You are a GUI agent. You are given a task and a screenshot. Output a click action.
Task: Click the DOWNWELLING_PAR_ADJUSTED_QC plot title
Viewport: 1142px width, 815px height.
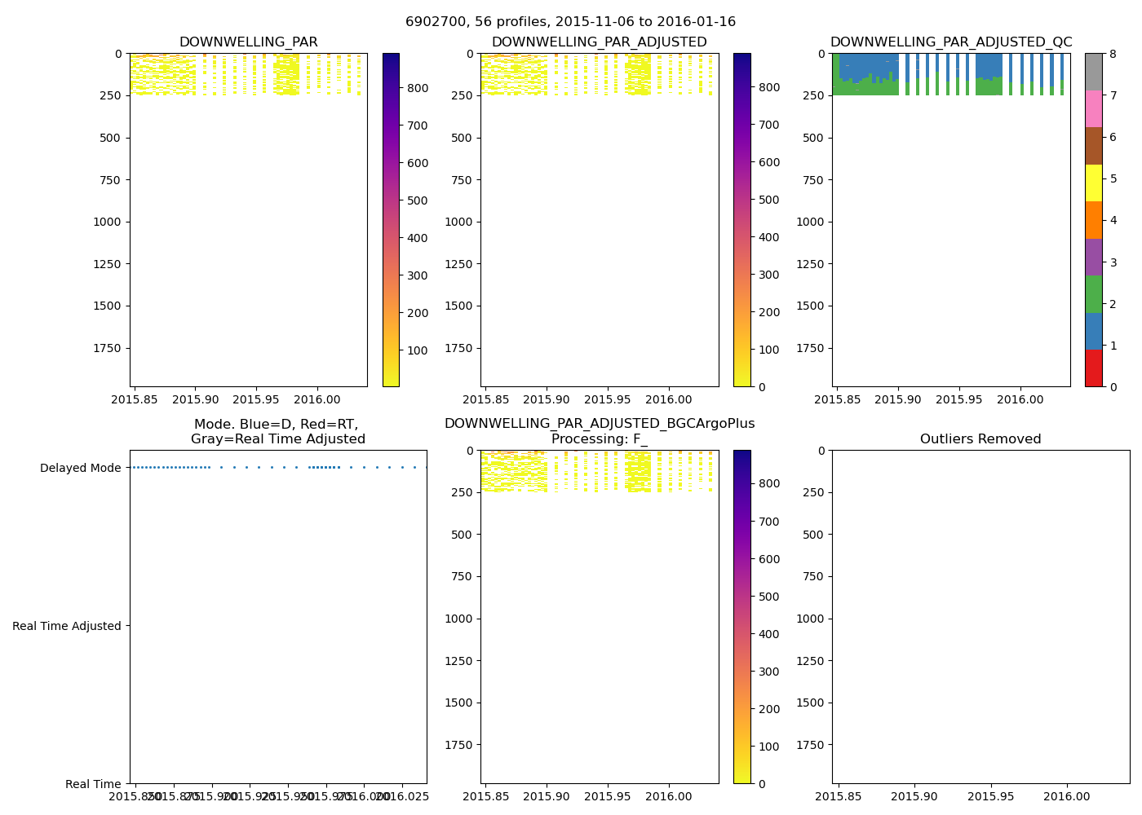pyautogui.click(x=950, y=42)
